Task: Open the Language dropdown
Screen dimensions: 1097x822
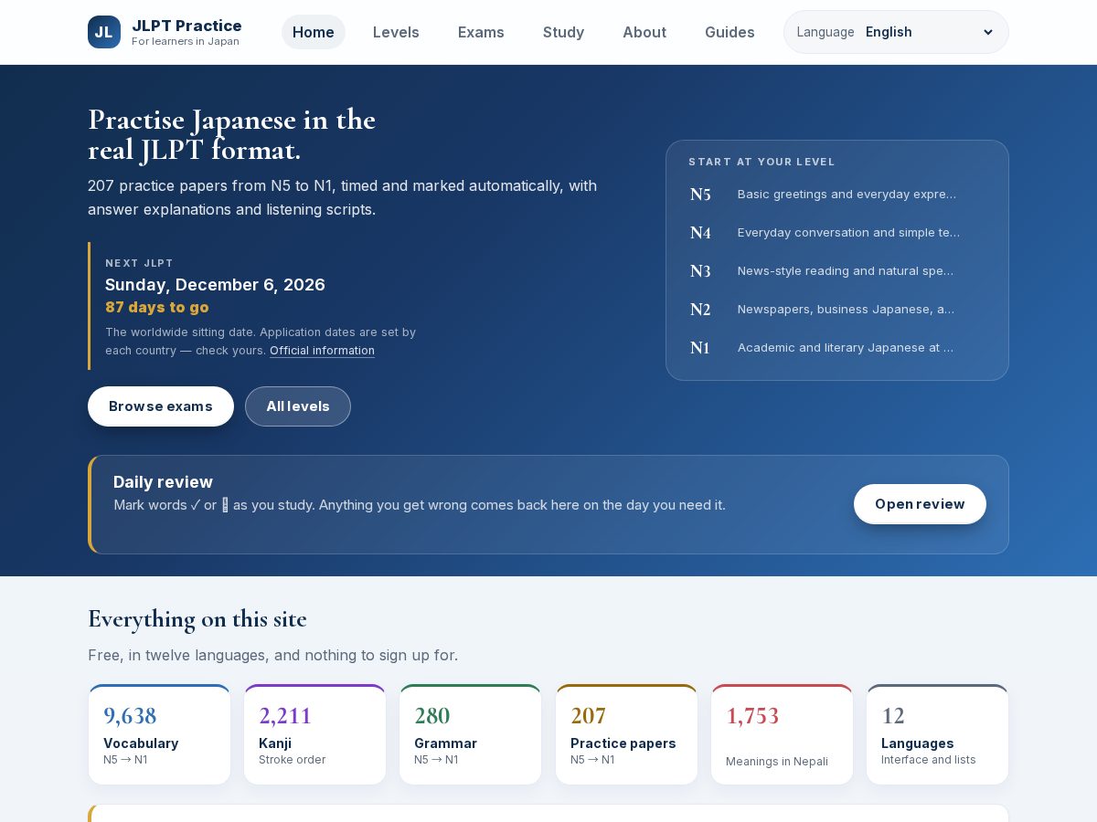Action: tap(896, 32)
